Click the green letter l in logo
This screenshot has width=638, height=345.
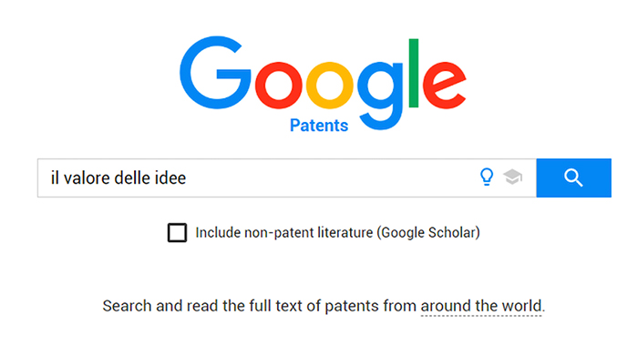414,73
